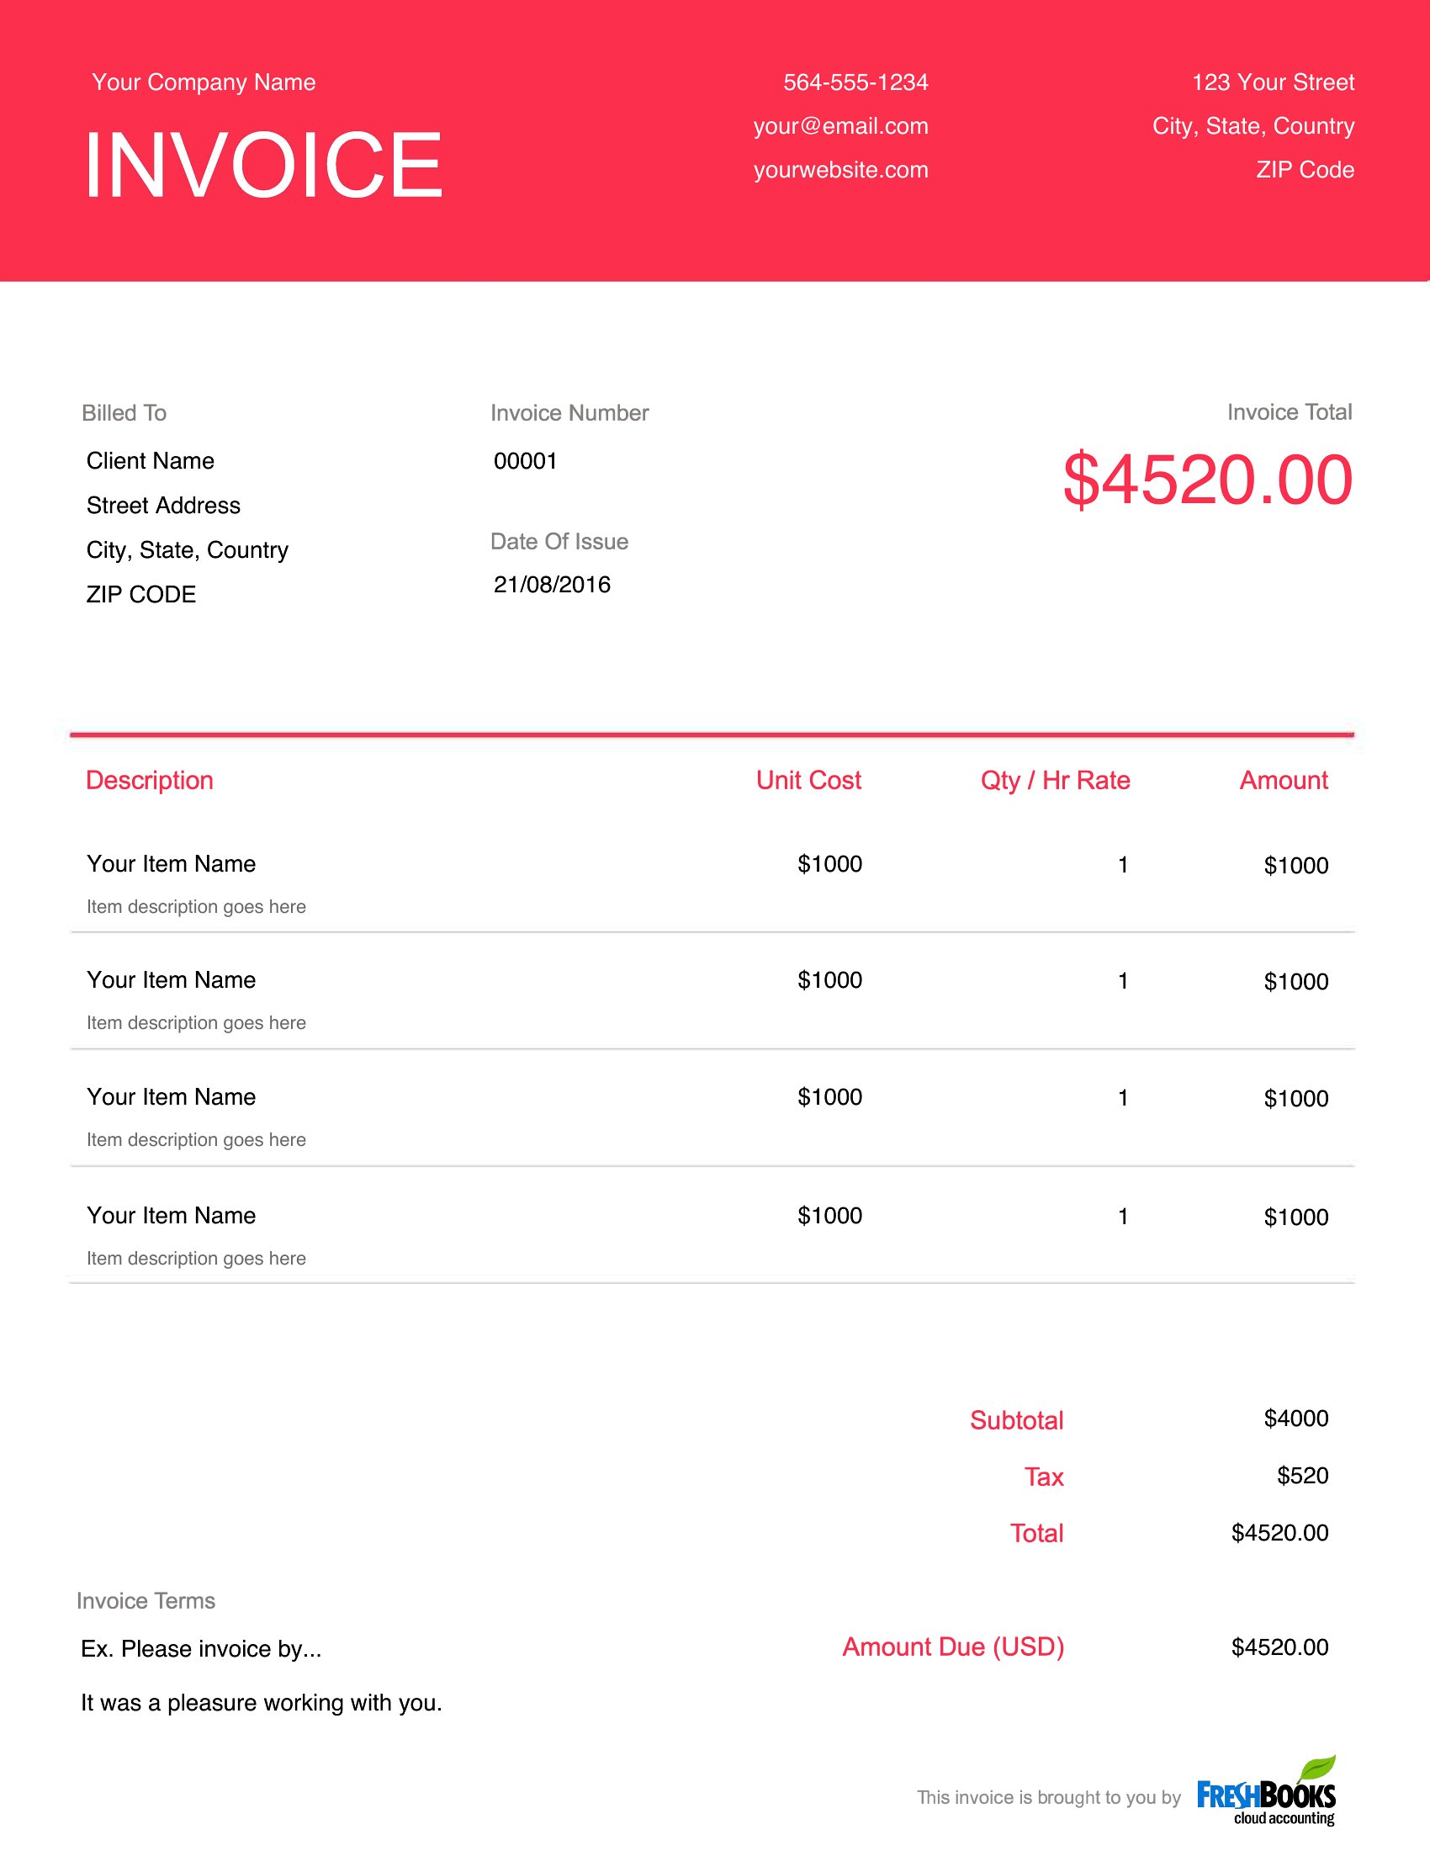Click the red $4520.00 invoice total
Image resolution: width=1430 pixels, height=1851 pixels.
pyautogui.click(x=1208, y=480)
